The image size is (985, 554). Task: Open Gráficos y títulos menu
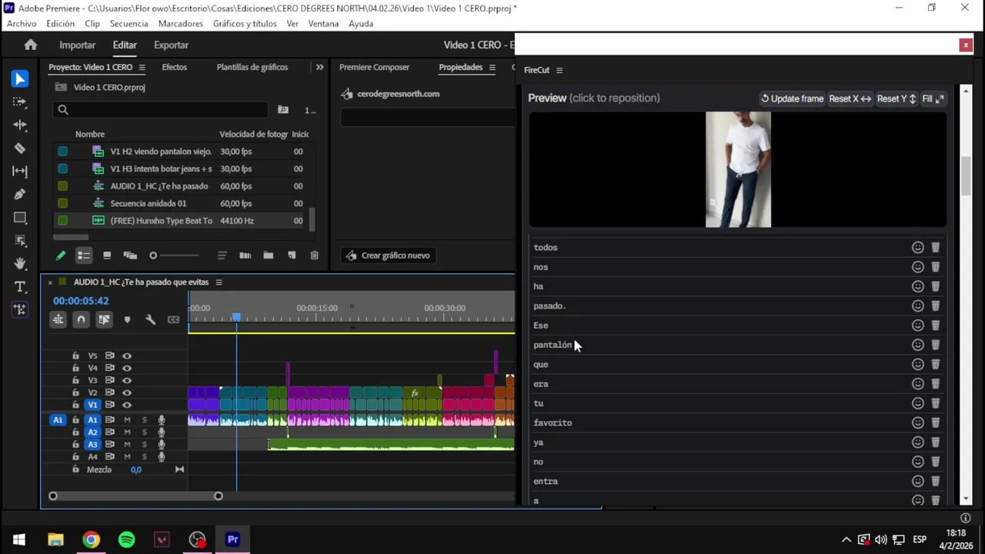(x=245, y=24)
